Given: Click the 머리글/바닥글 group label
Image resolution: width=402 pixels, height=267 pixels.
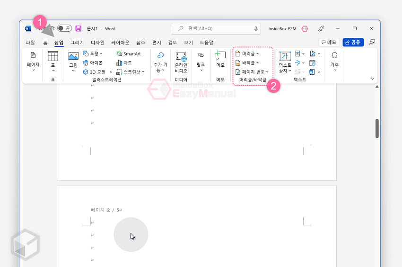Looking at the screenshot, I should click(253, 80).
